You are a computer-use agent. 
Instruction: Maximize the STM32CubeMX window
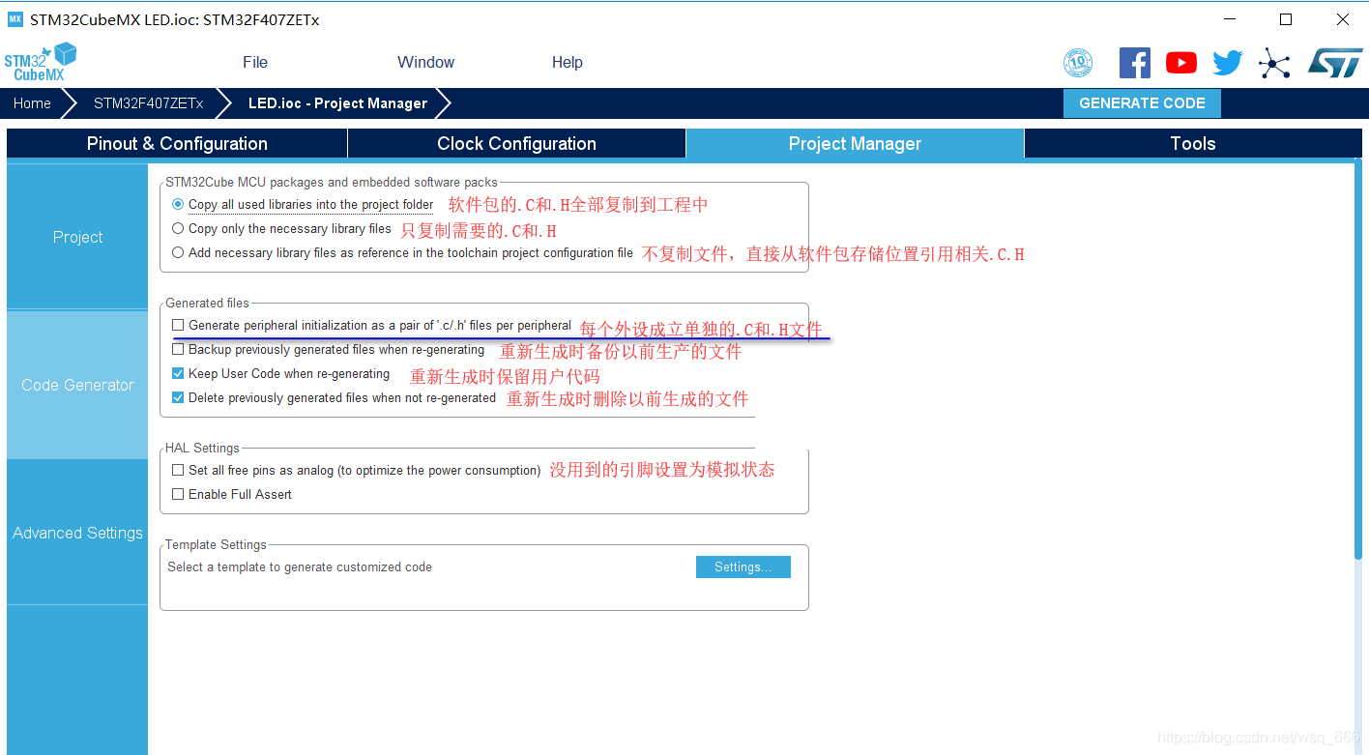tap(1286, 19)
